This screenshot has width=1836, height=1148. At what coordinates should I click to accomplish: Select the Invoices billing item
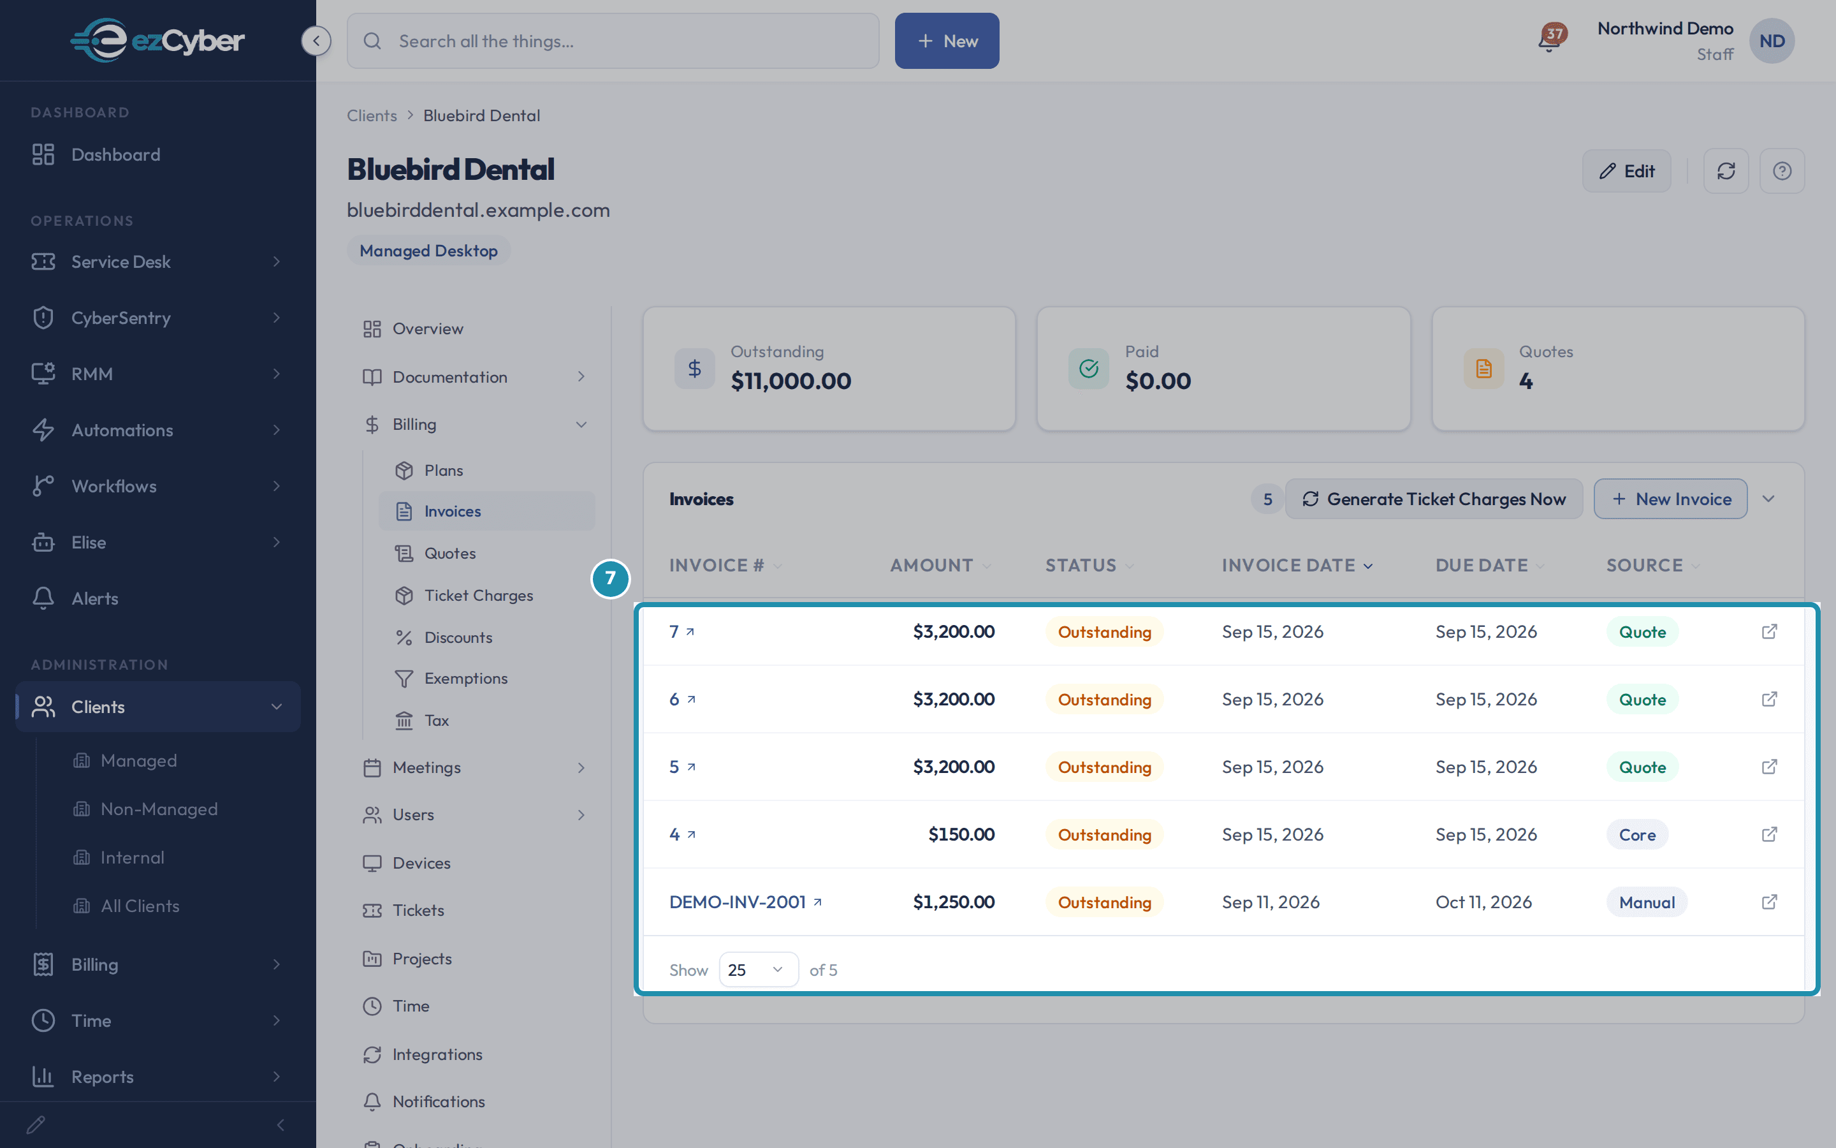coord(487,511)
